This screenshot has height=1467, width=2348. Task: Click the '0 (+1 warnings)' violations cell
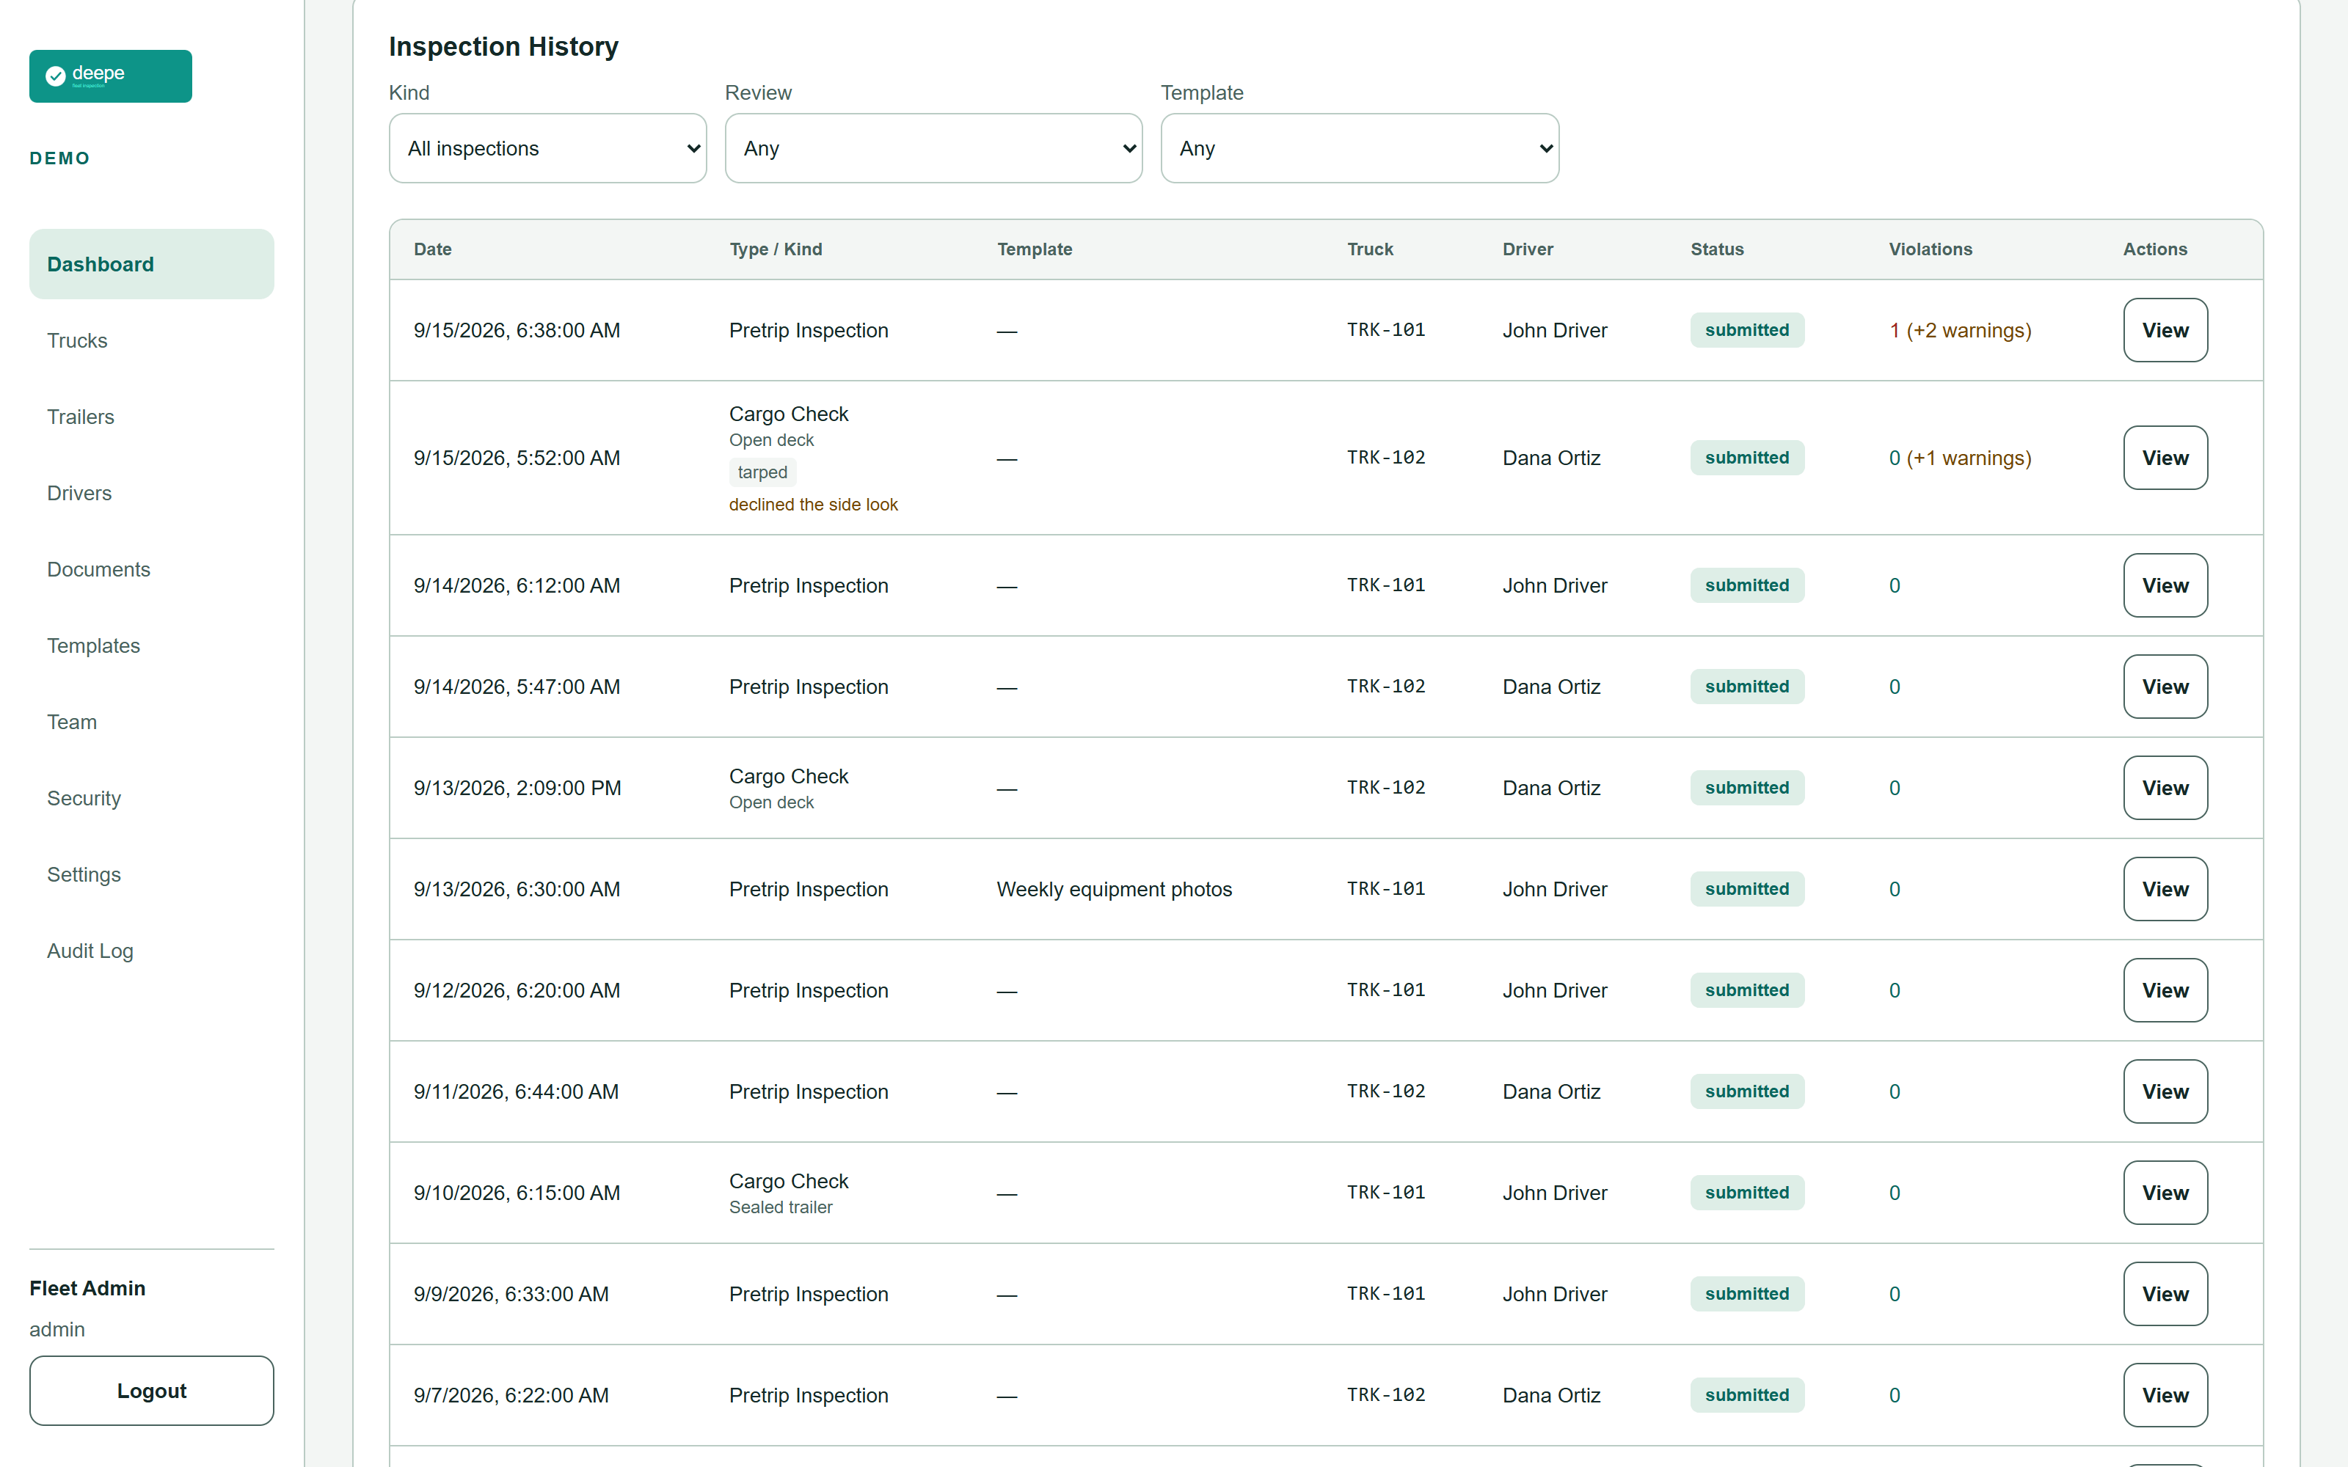tap(1960, 458)
